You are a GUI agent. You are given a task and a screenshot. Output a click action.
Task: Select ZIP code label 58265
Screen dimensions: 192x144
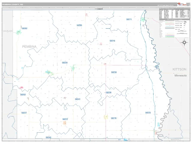click(79, 25)
